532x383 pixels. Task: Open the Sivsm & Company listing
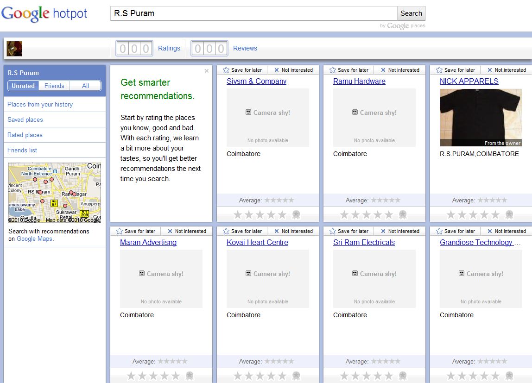(257, 82)
